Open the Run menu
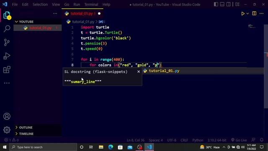Viewport: 268px width, 151px height. click(77, 5)
